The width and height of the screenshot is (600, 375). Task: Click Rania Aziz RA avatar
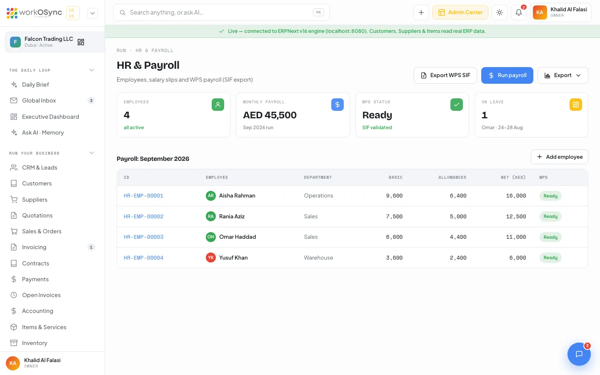coord(211,216)
